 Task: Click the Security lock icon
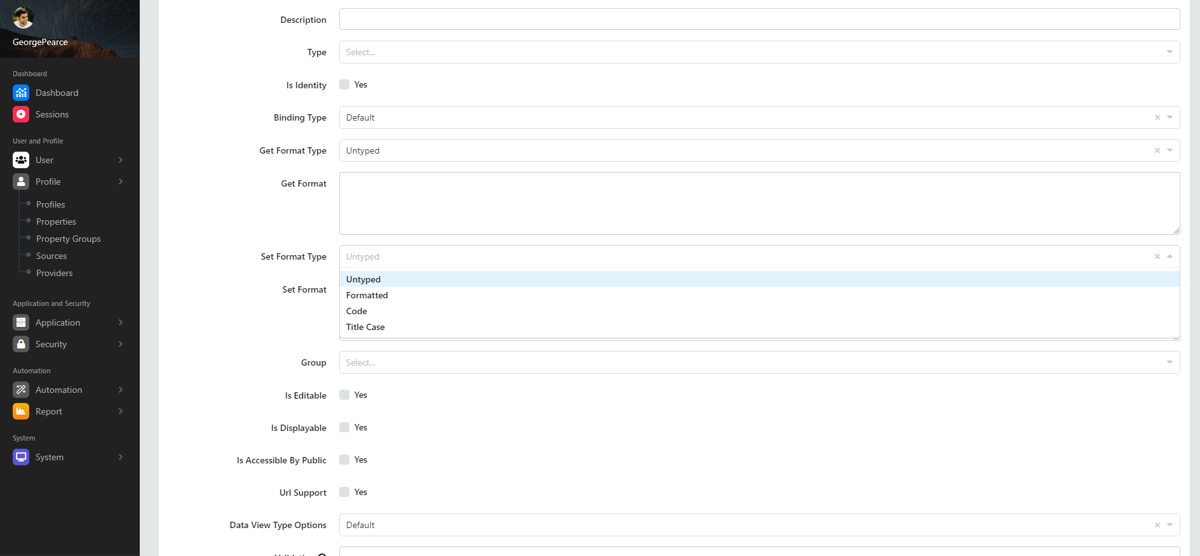(x=21, y=344)
